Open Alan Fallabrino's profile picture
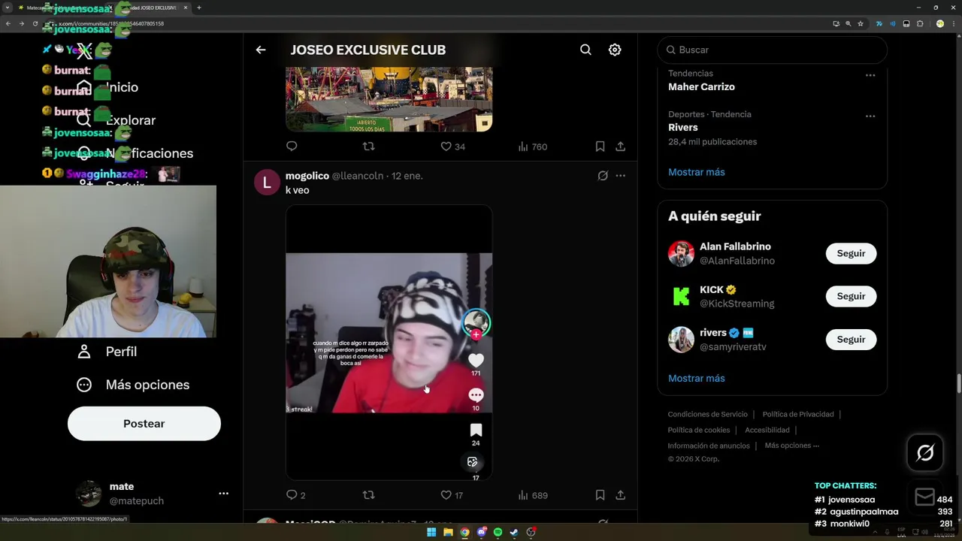 (x=681, y=253)
